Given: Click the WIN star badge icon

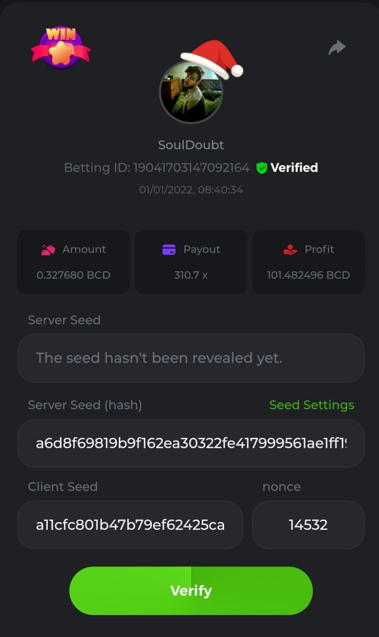Looking at the screenshot, I should coord(61,48).
